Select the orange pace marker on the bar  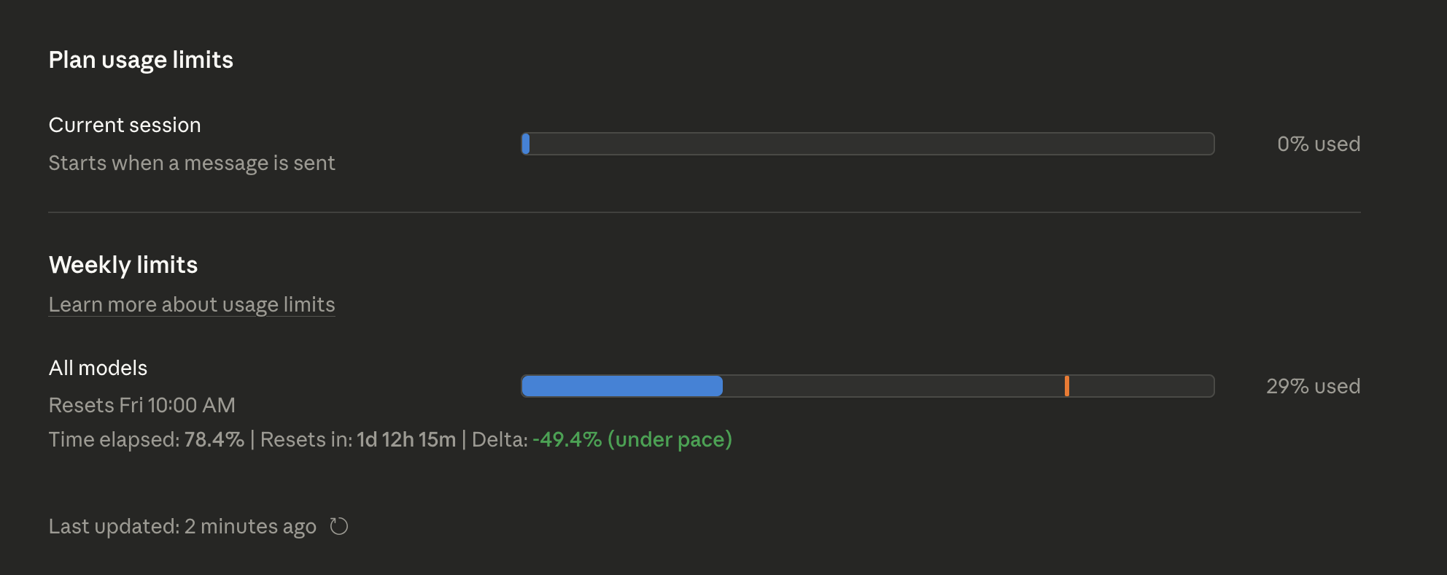[1068, 386]
